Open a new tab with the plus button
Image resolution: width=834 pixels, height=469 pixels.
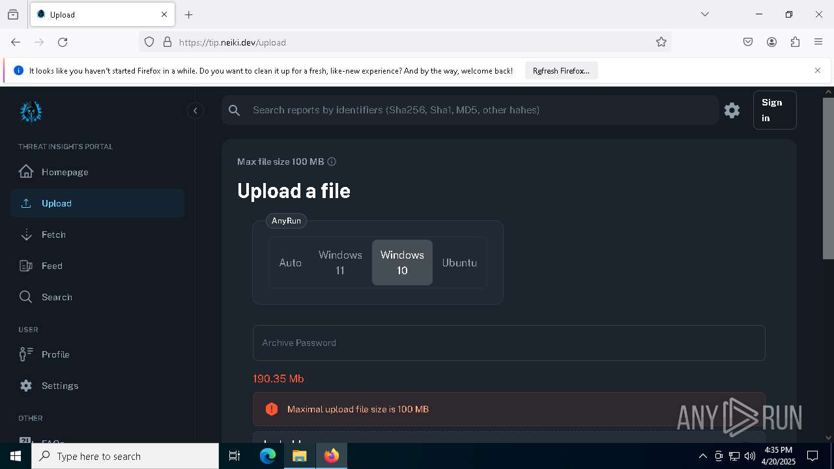point(189,14)
